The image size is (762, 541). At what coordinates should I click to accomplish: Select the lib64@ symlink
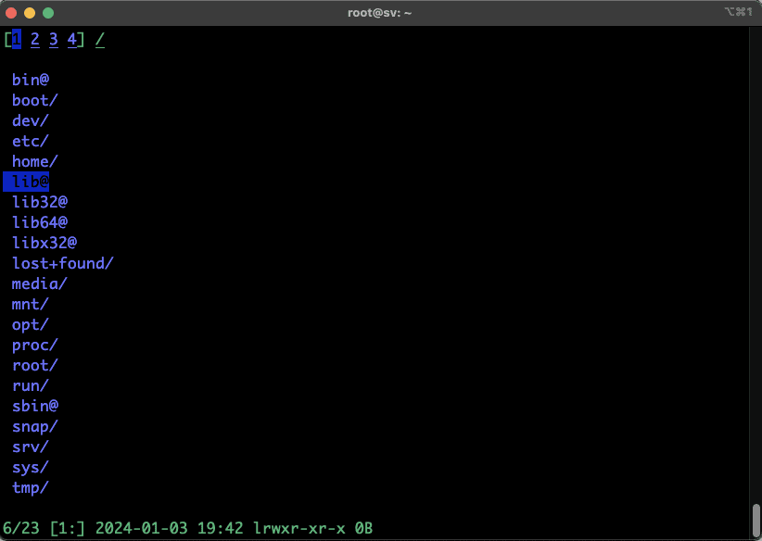click(x=40, y=222)
